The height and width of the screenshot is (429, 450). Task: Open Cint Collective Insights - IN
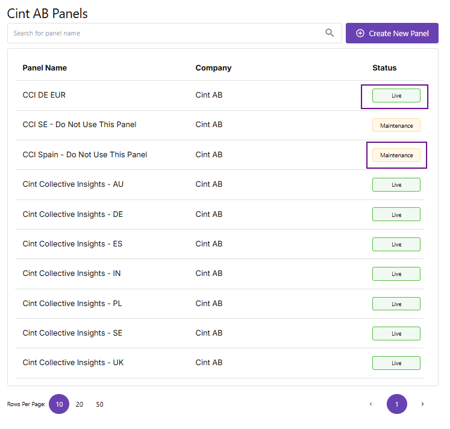(72, 274)
